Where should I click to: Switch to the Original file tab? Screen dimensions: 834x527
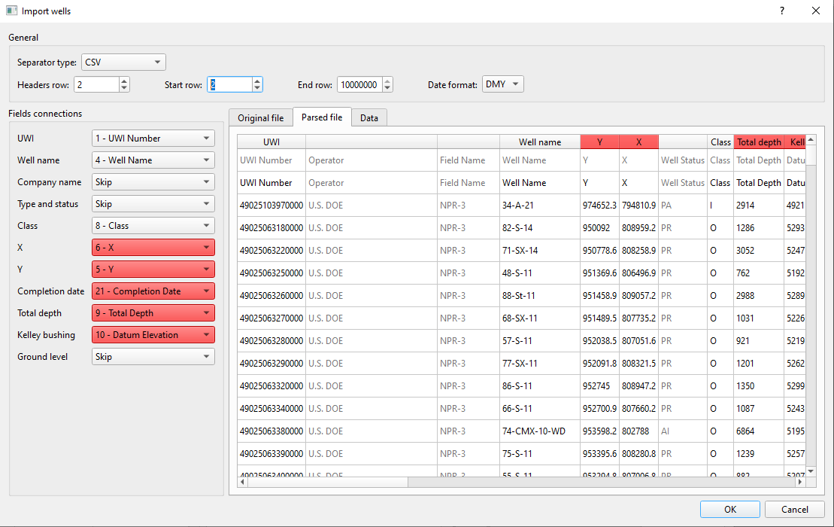tap(260, 117)
